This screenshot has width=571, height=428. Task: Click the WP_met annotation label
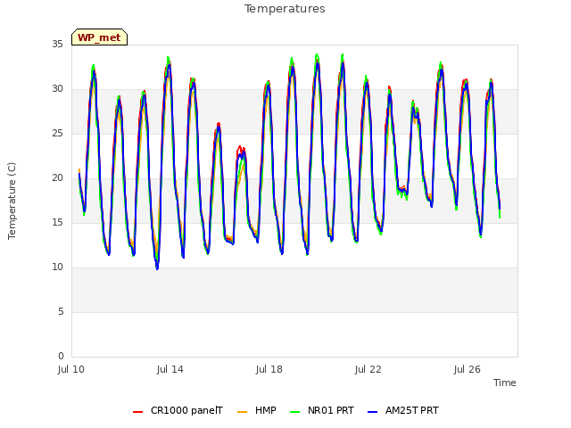pyautogui.click(x=99, y=37)
